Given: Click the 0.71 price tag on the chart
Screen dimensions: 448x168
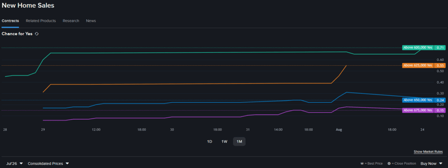Looking at the screenshot, I should coord(440,47).
